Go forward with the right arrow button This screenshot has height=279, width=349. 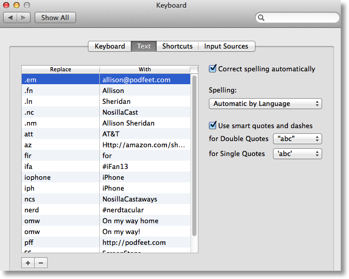[24, 18]
